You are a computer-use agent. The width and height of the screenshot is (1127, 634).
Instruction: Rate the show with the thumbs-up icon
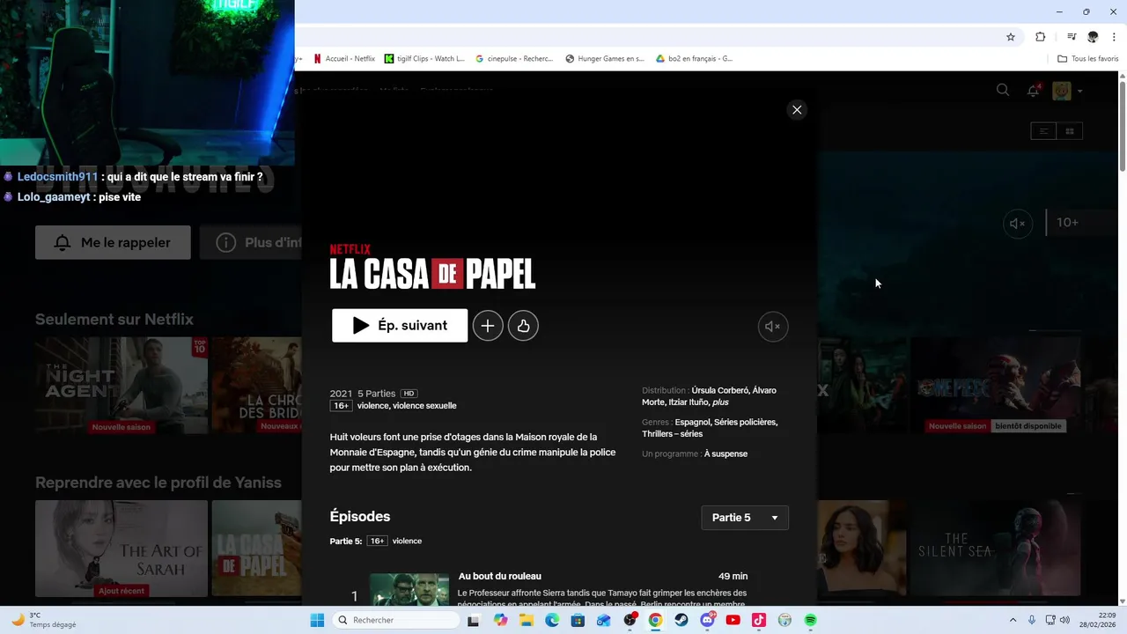(x=523, y=326)
